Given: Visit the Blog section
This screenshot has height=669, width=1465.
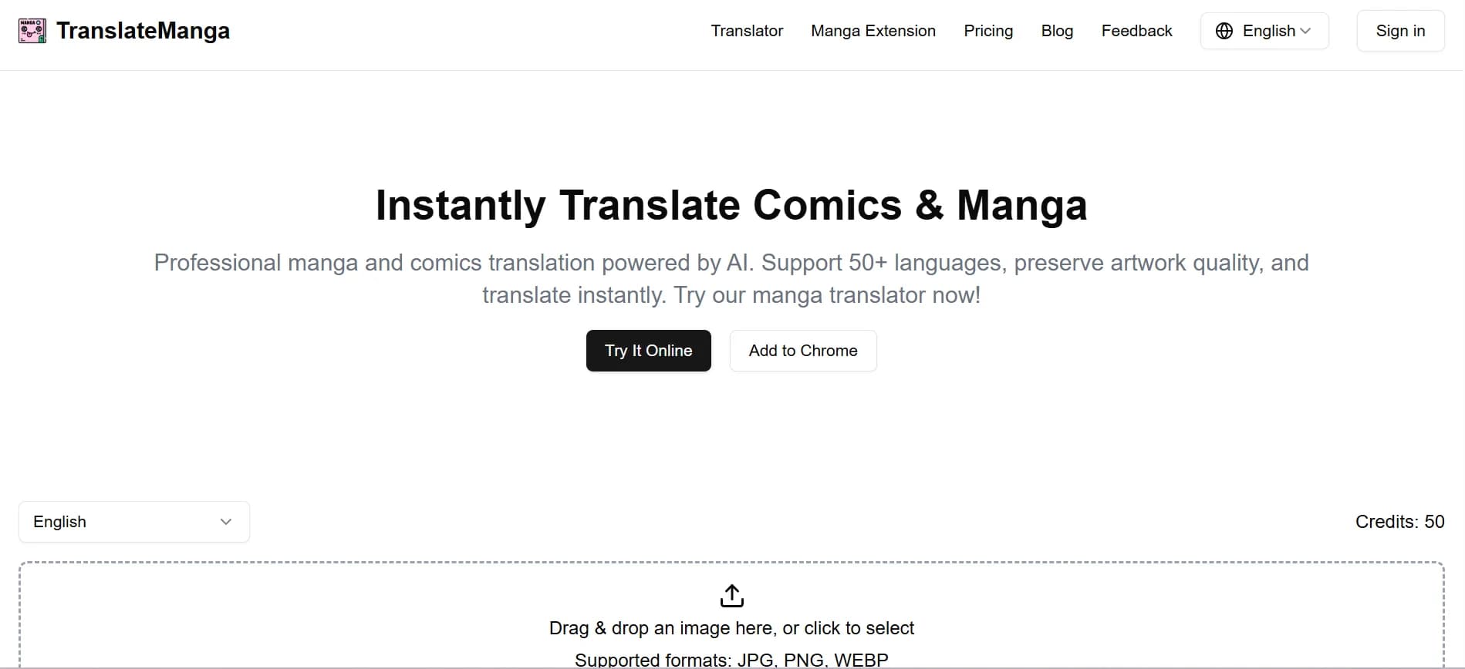Looking at the screenshot, I should click(1056, 31).
